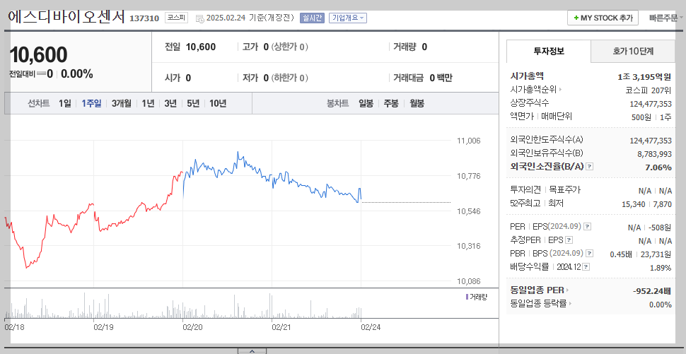Image resolution: width=686 pixels, height=354 pixels.
Task: Click the 코스피 207위 ranking value
Action: (x=649, y=90)
